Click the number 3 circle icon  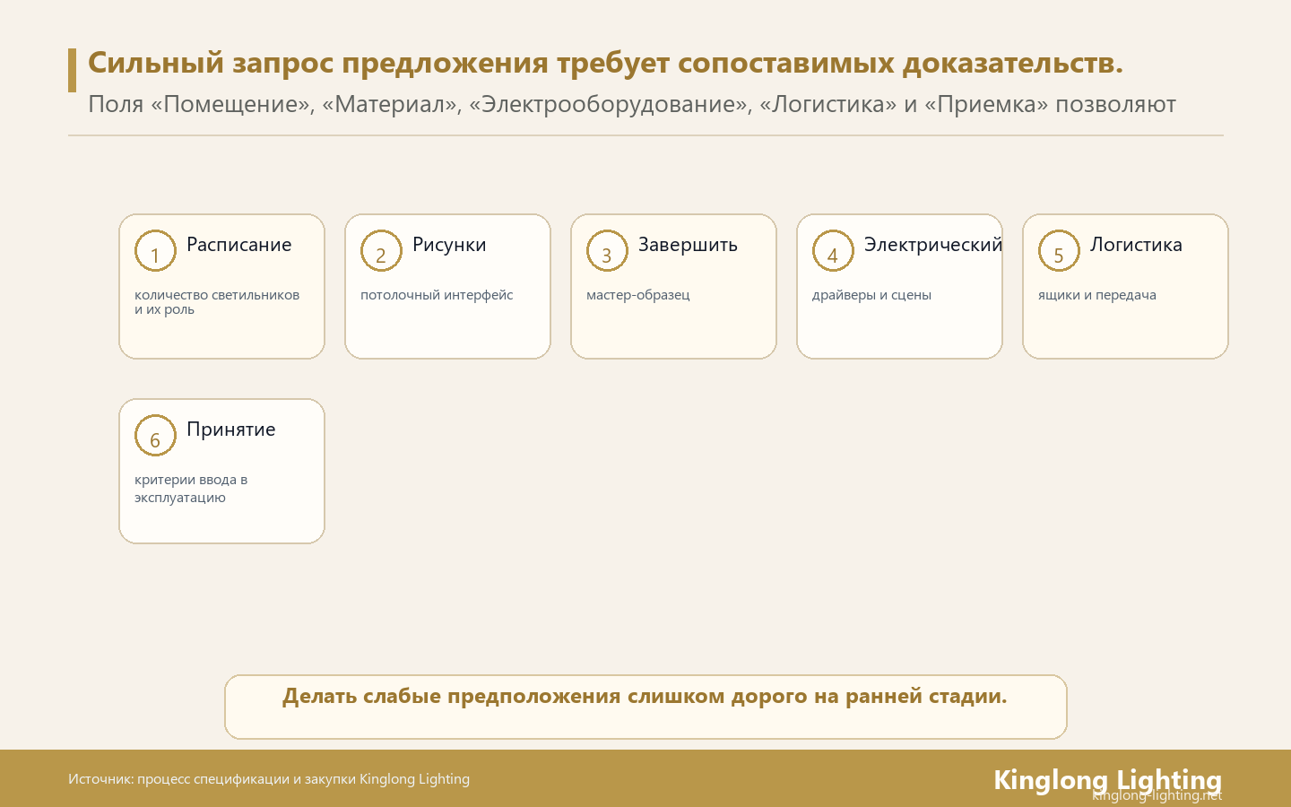(607, 251)
